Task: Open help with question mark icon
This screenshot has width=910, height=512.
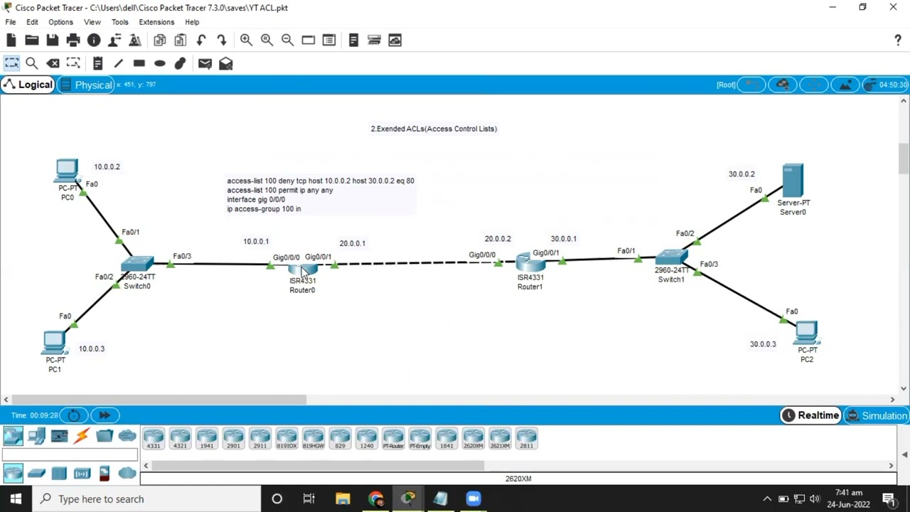Action: click(x=898, y=41)
